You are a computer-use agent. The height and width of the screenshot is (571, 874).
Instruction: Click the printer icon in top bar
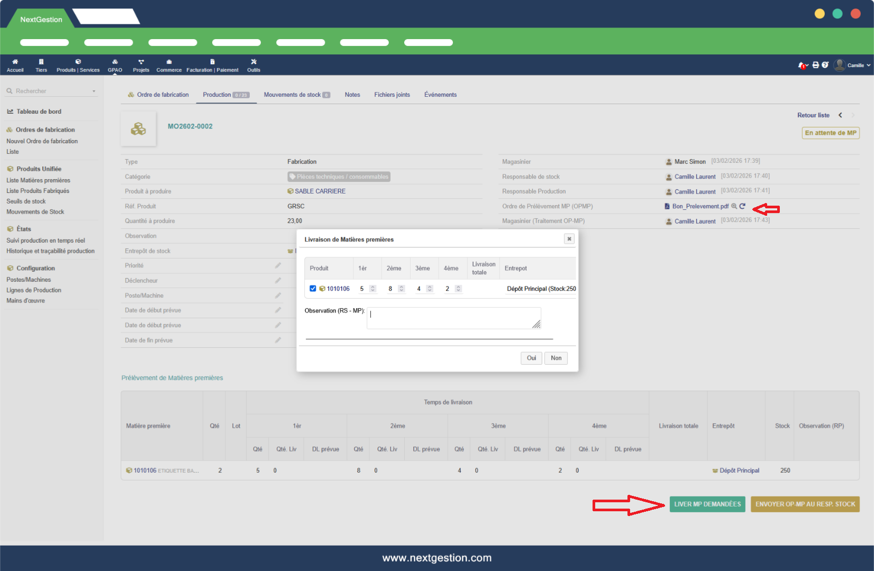click(x=815, y=65)
